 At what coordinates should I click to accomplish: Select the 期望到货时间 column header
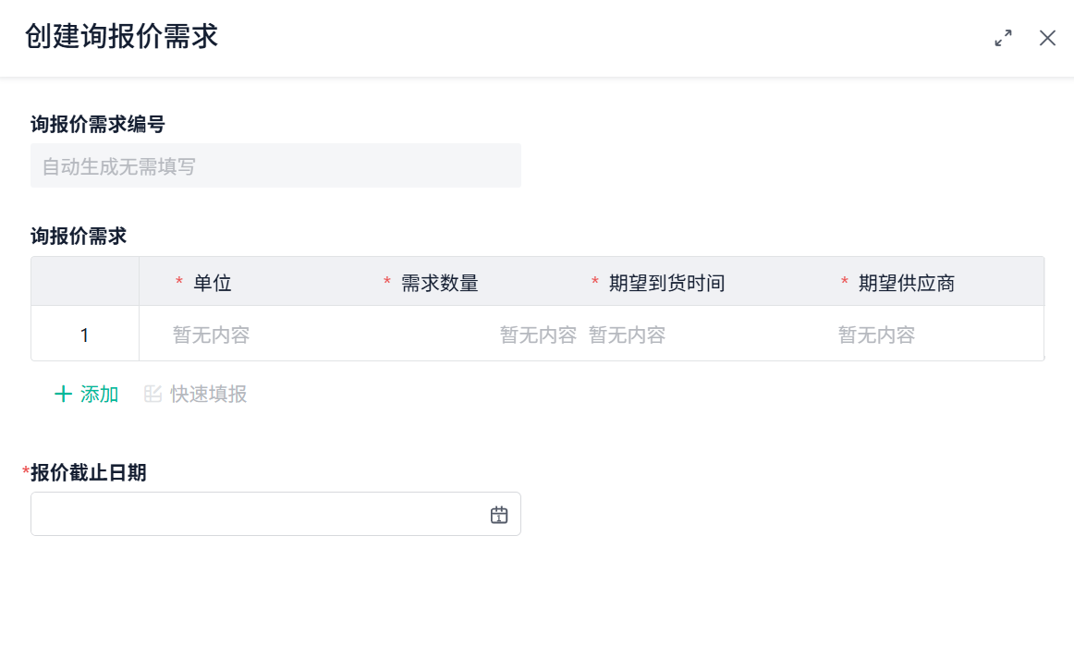[666, 284]
